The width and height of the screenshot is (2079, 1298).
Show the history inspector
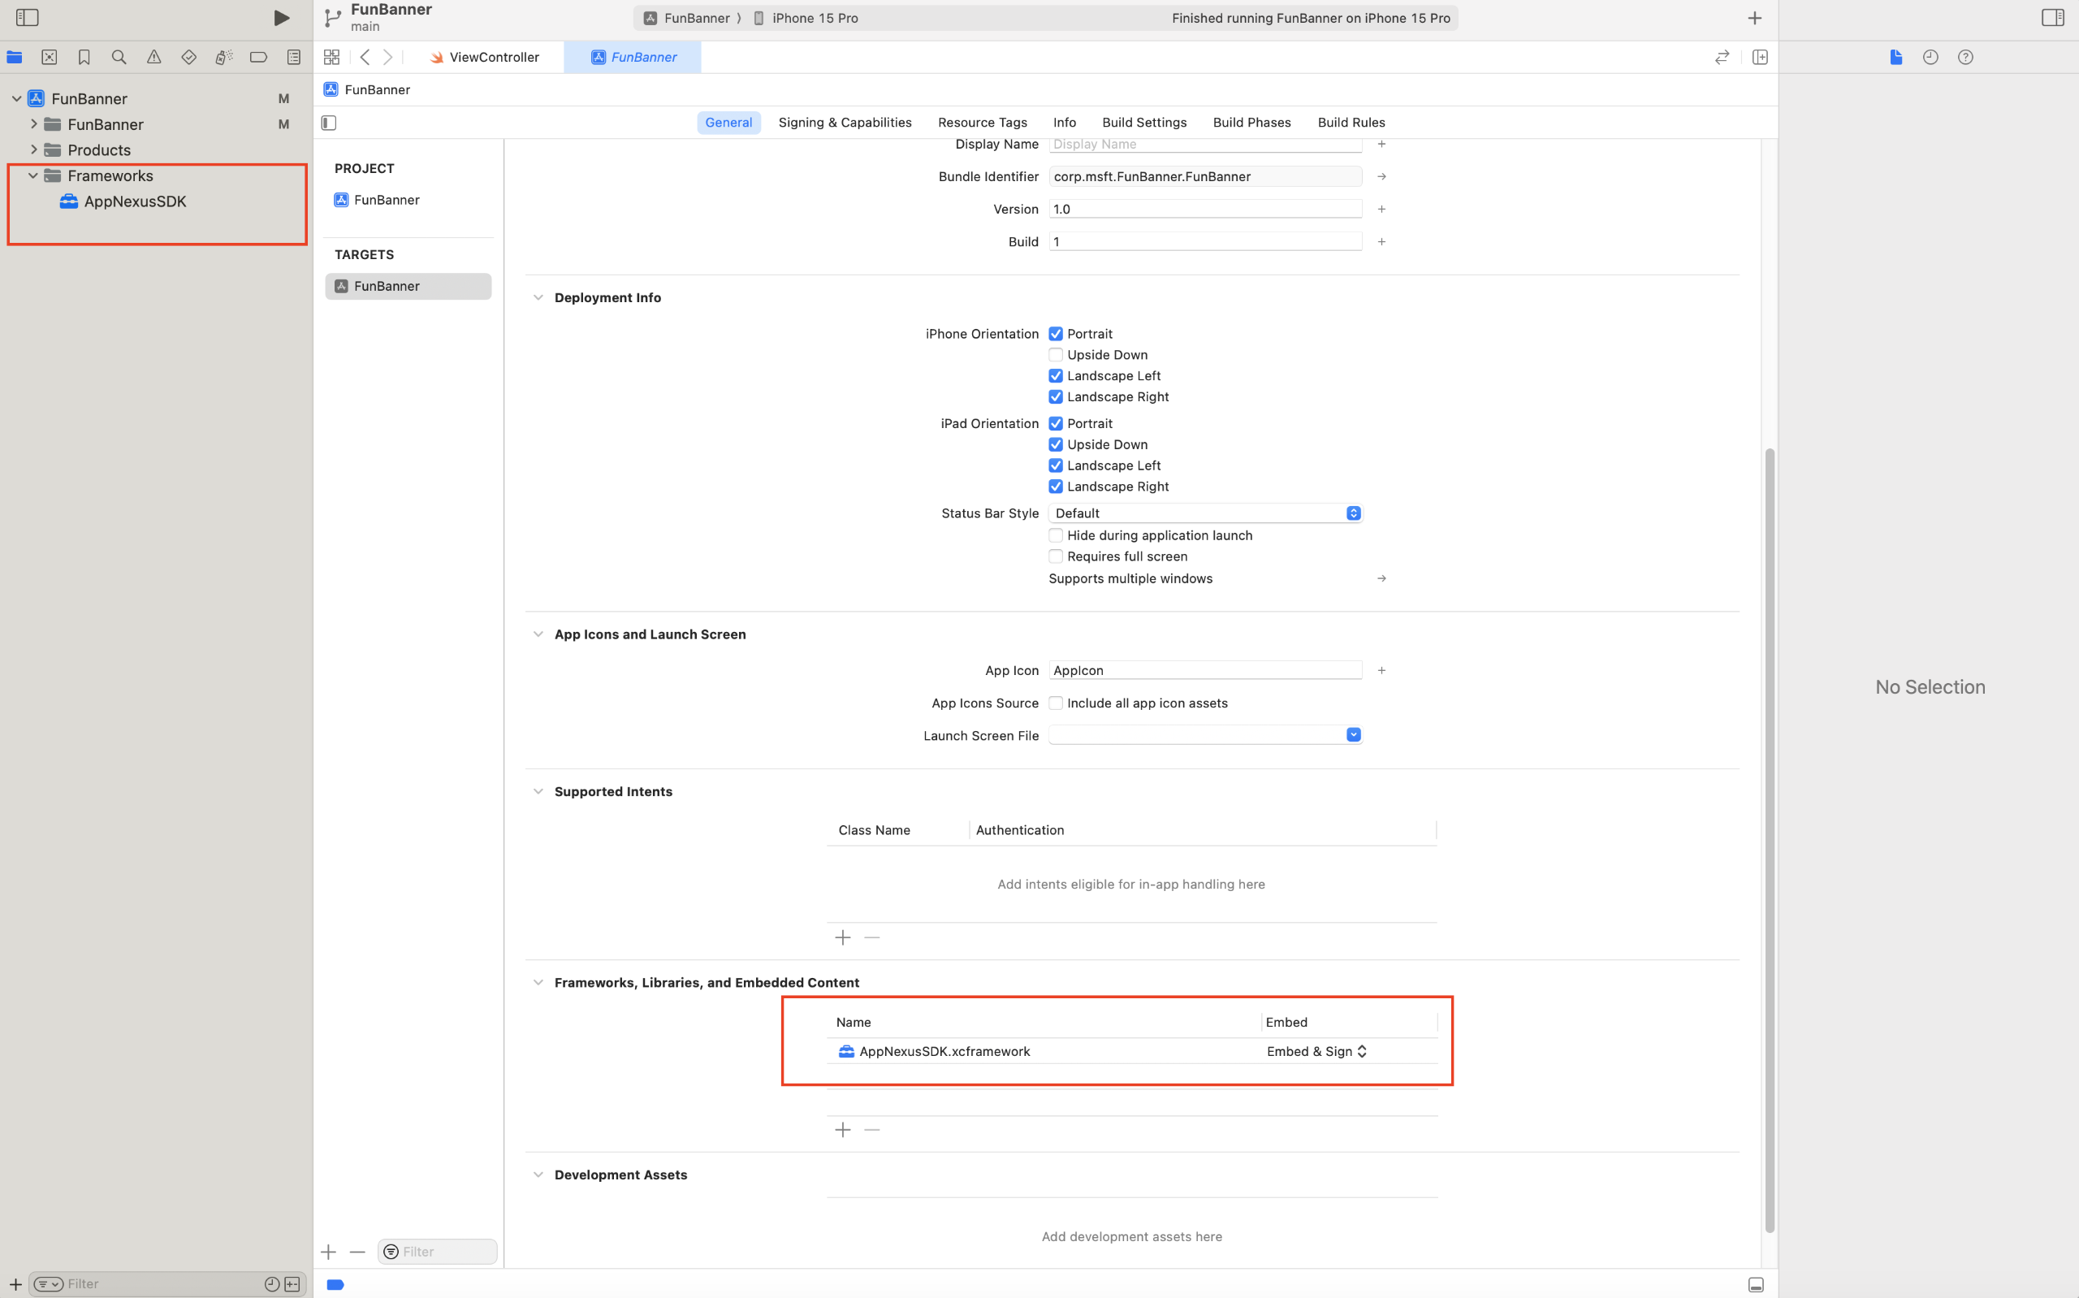point(1930,57)
